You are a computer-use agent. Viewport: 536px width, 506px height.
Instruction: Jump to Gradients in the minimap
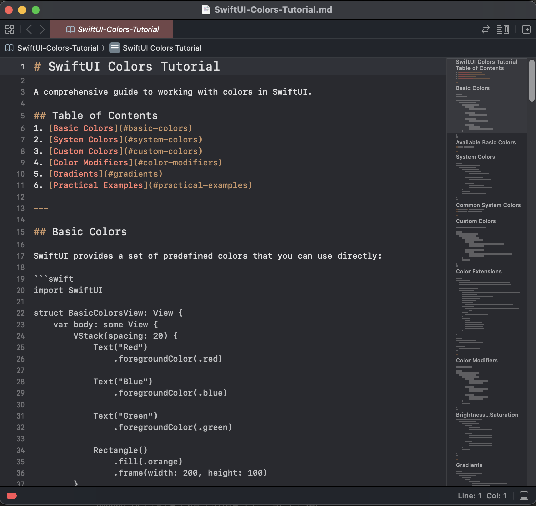(469, 465)
